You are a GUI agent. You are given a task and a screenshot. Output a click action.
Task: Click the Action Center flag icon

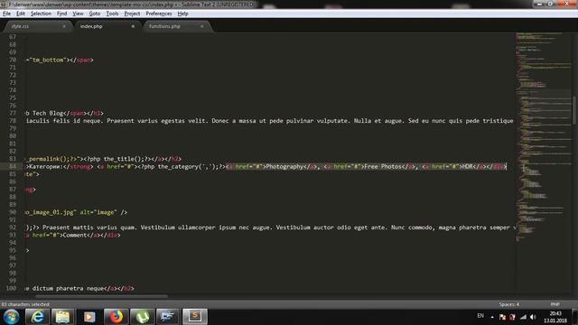pos(502,317)
